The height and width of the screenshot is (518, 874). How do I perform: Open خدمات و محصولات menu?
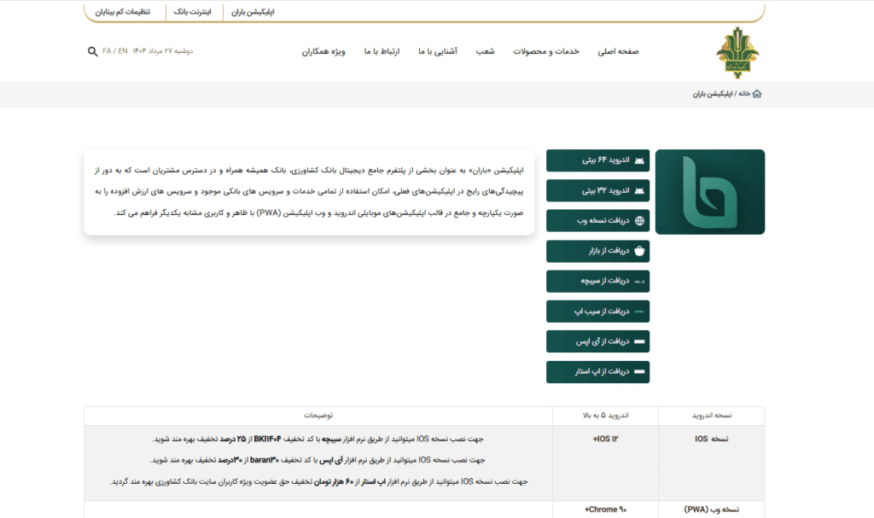point(545,51)
